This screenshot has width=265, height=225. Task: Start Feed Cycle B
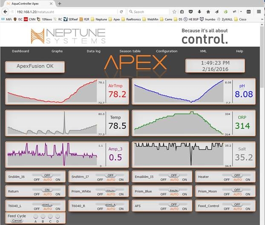pyautogui.click(x=43, y=216)
